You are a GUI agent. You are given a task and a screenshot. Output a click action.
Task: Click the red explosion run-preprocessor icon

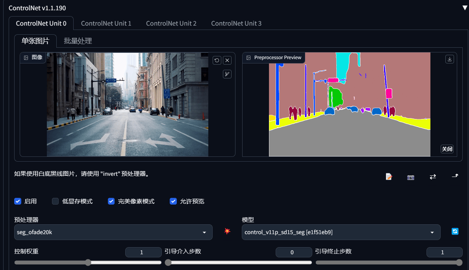pyautogui.click(x=227, y=231)
